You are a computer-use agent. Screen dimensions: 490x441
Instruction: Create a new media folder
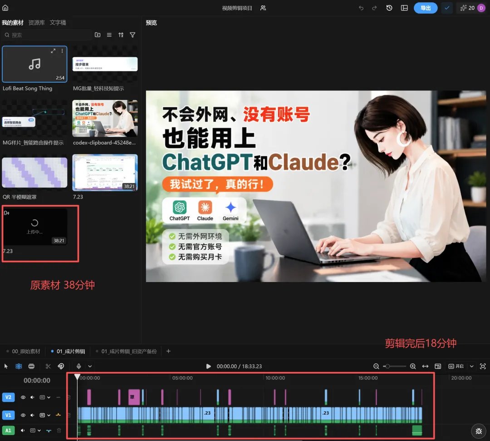98,35
